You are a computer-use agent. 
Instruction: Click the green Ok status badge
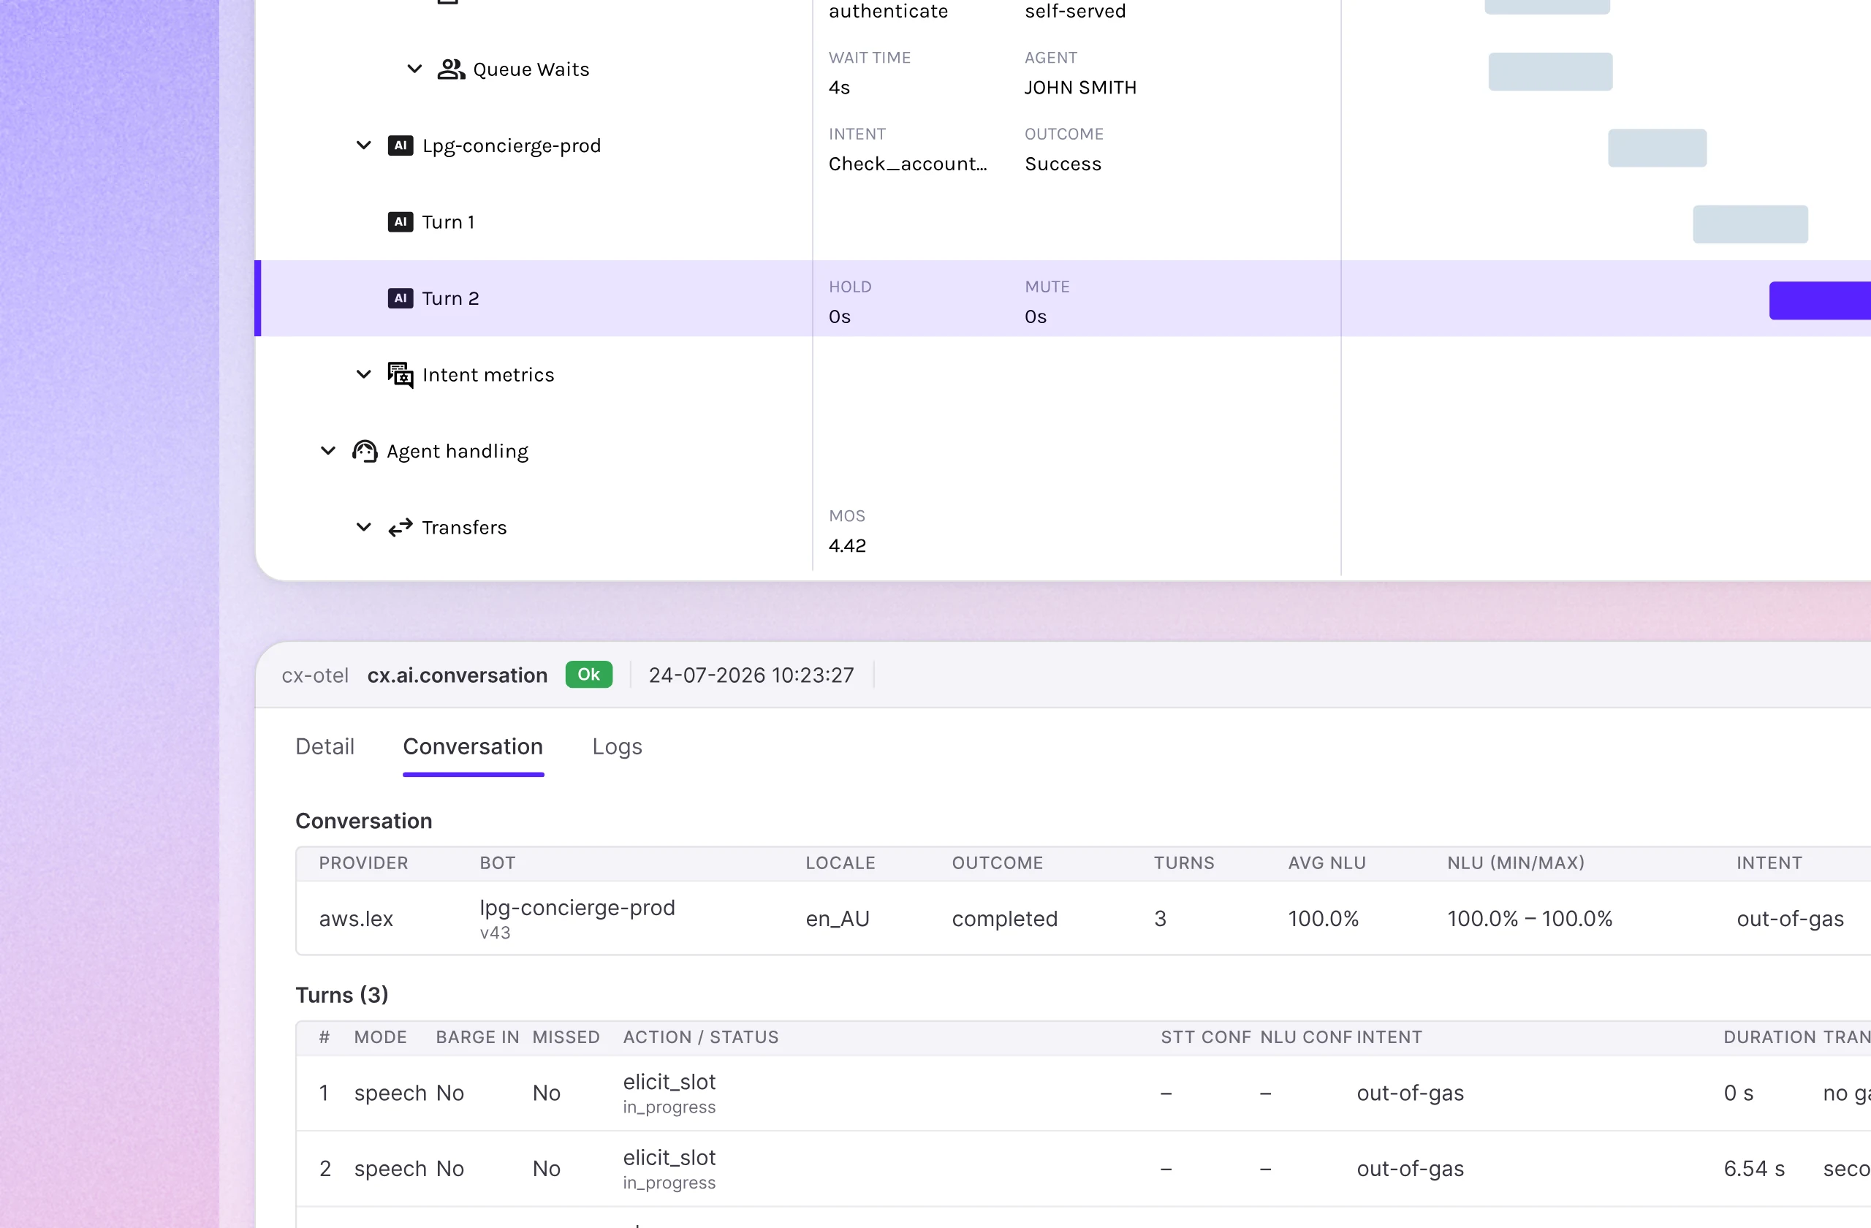(x=589, y=675)
